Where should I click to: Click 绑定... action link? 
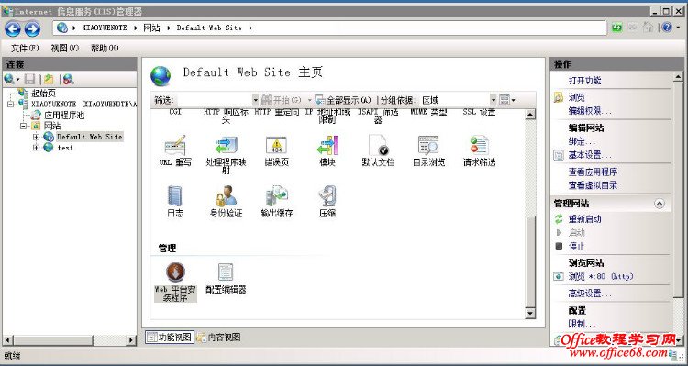(582, 142)
